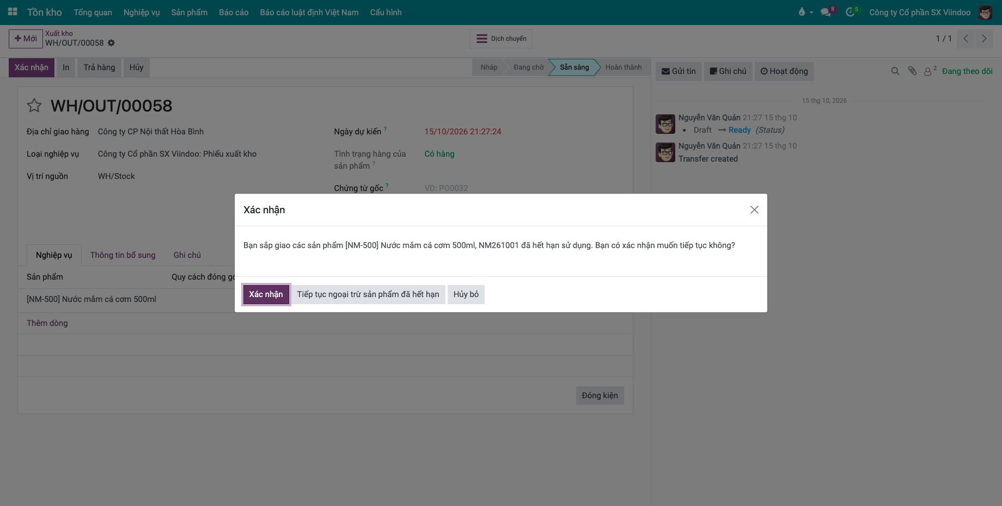Click the search icon in the chatter

pos(895,71)
